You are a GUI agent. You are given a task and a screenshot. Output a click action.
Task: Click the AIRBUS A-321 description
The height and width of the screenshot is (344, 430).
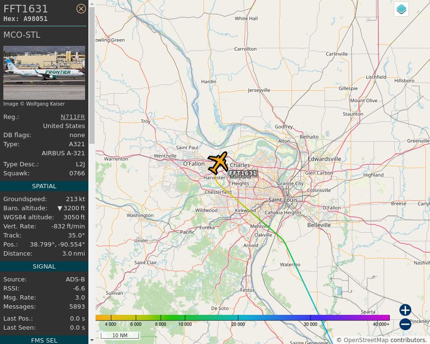point(64,153)
